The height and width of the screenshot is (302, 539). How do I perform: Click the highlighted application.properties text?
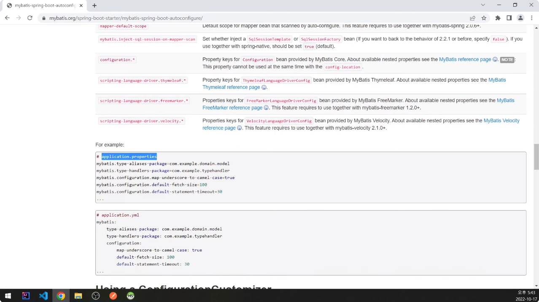(129, 156)
